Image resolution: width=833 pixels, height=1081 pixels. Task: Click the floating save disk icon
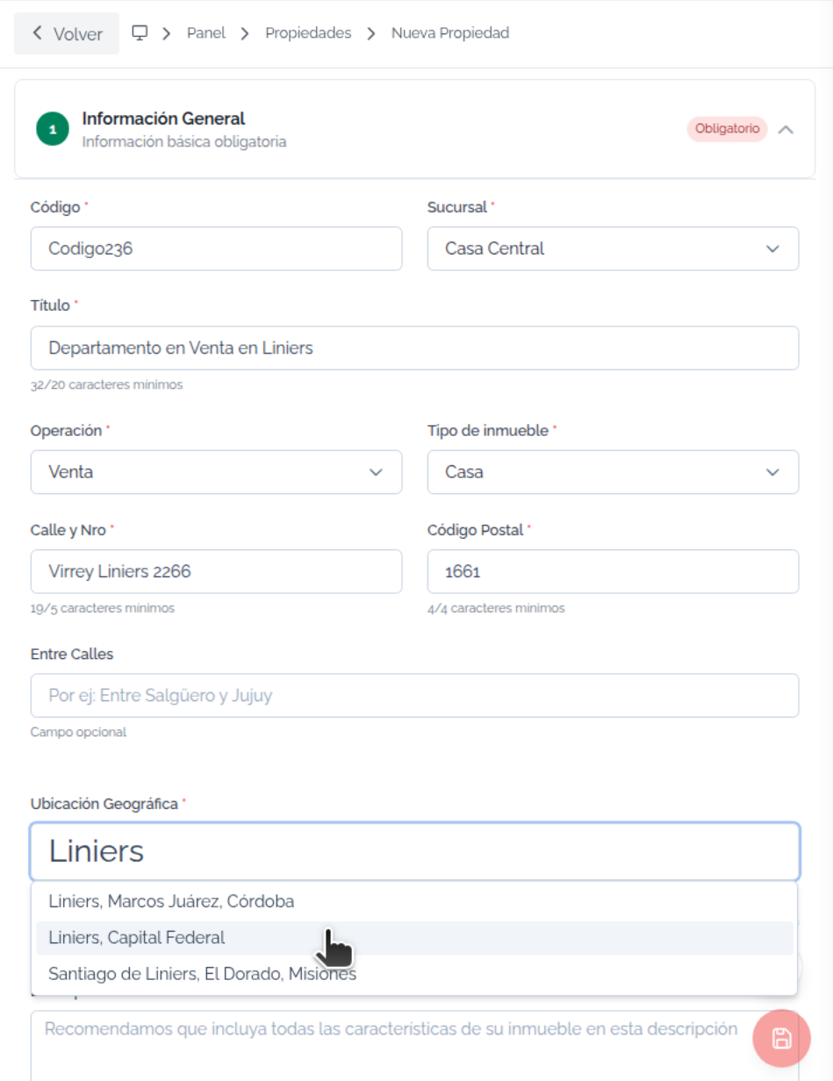click(781, 1039)
